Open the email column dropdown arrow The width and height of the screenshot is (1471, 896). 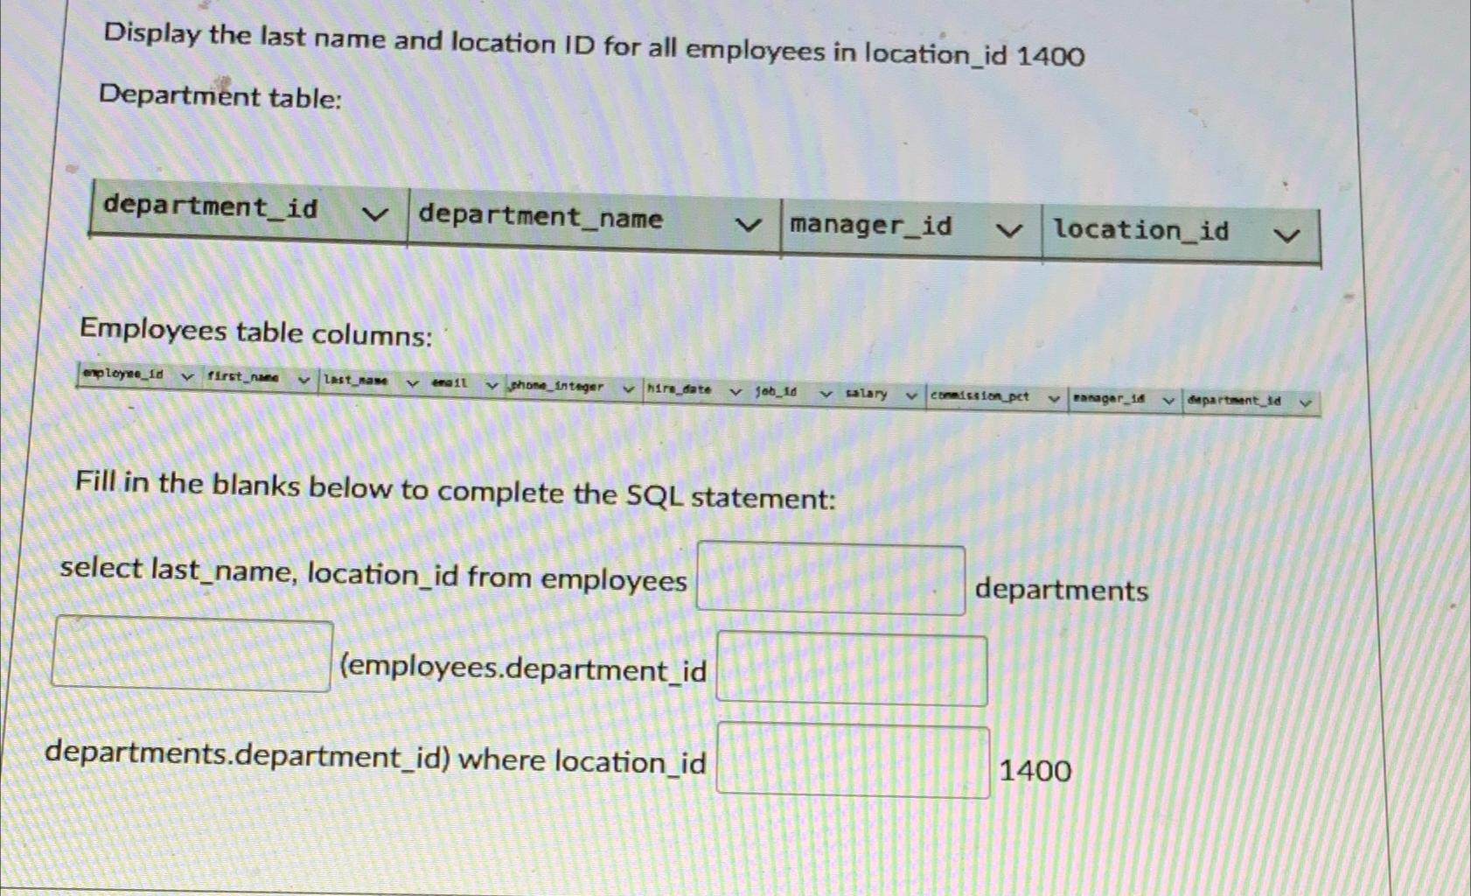tap(492, 386)
